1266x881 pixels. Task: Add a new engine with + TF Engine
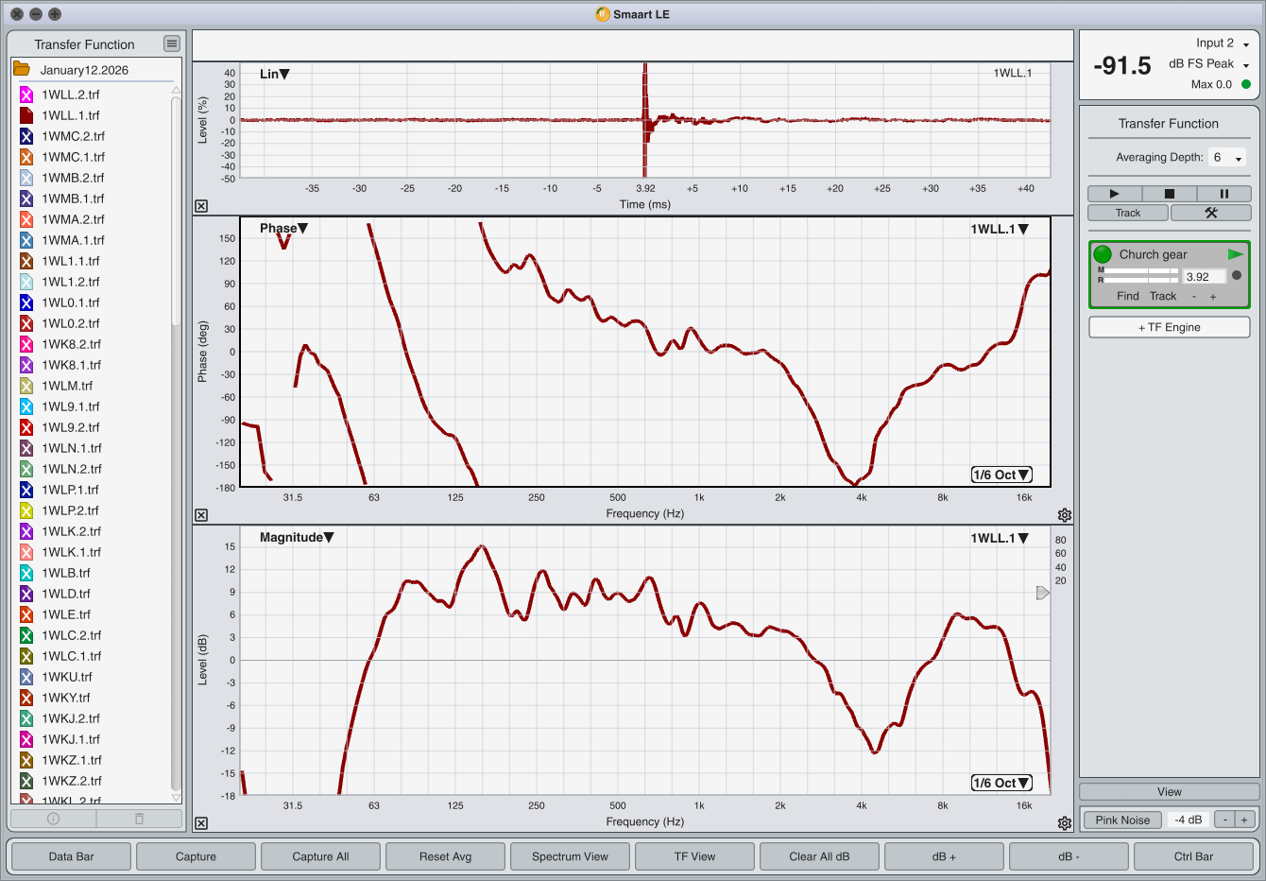click(1170, 327)
